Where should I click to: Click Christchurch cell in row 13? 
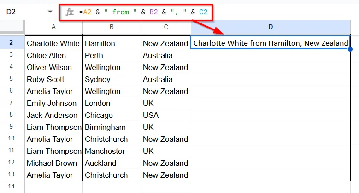click(112, 175)
